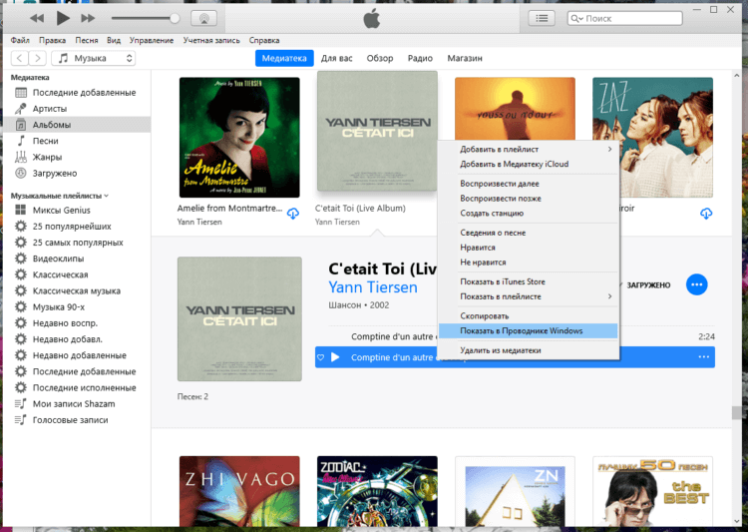Click the ZAZ album cover
The height and width of the screenshot is (532, 748).
(x=652, y=138)
